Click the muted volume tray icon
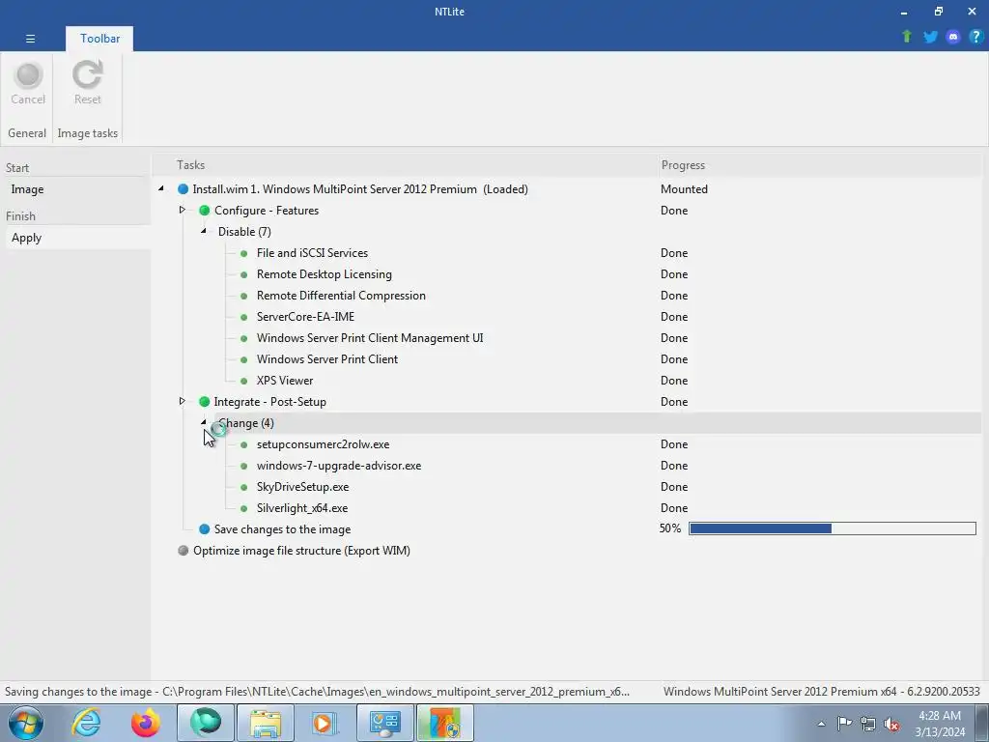 pyautogui.click(x=891, y=724)
